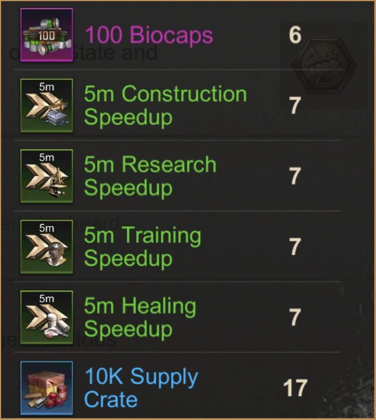Select quantity 7 beside Training Speedup
The width and height of the screenshot is (376, 420).
point(295,247)
